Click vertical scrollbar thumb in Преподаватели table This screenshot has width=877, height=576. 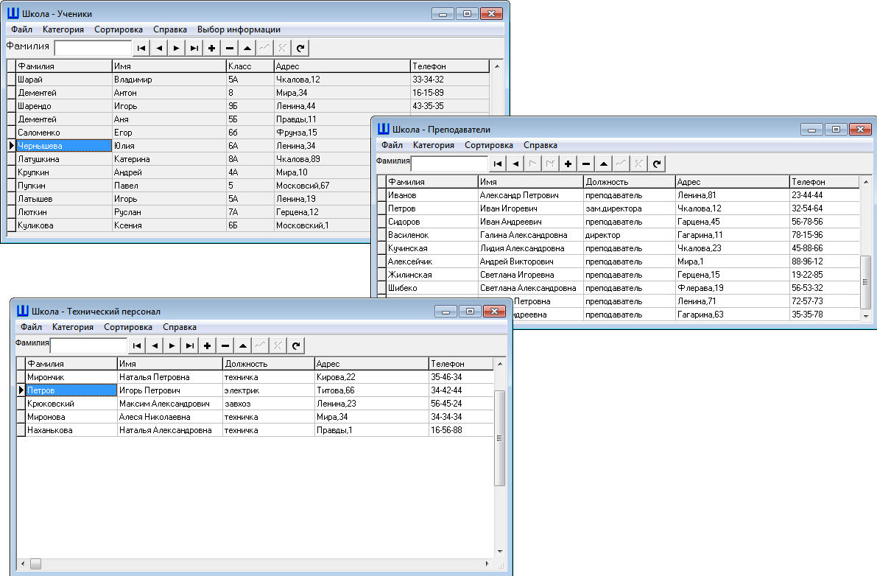(866, 282)
